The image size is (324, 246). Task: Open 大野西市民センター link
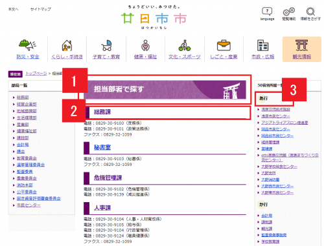pyautogui.click(x=277, y=186)
